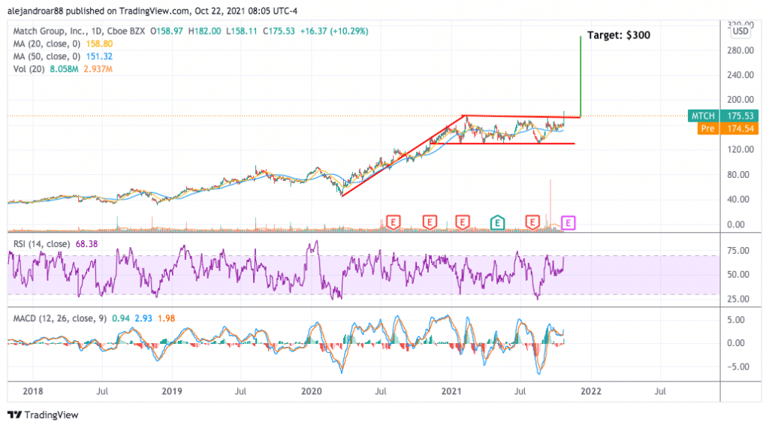Viewport: 769px width, 428px height.
Task: Click the alejandroar88 author name in header
Action: (36, 11)
